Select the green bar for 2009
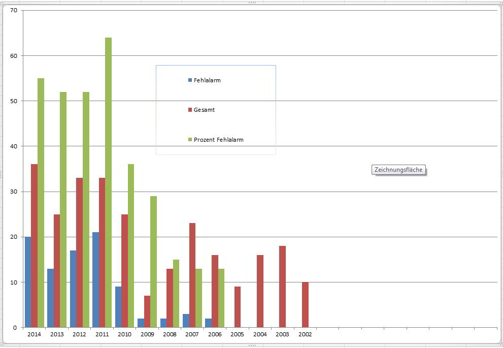This screenshot has height=348, width=503. point(153,261)
